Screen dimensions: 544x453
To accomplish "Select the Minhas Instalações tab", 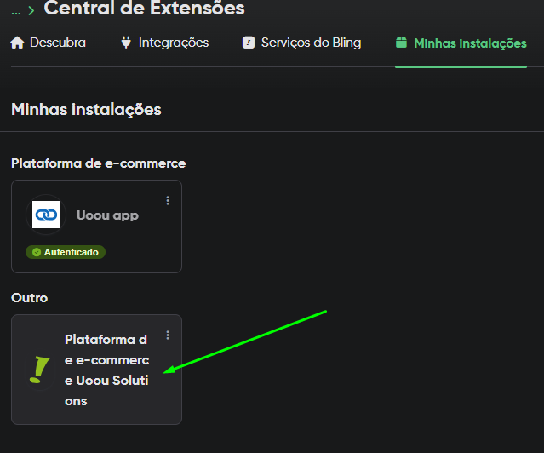I will [x=461, y=43].
